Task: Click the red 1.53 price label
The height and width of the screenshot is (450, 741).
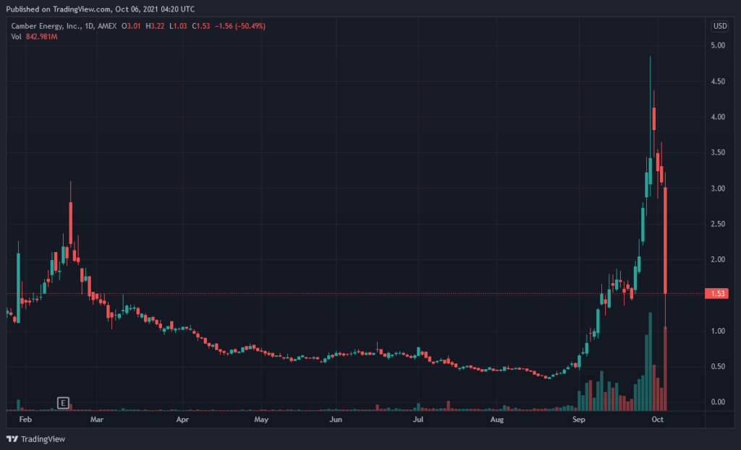Action: [716, 293]
